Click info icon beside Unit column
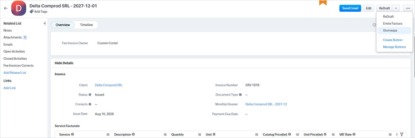This screenshot has width=415, height=138. [214, 134]
